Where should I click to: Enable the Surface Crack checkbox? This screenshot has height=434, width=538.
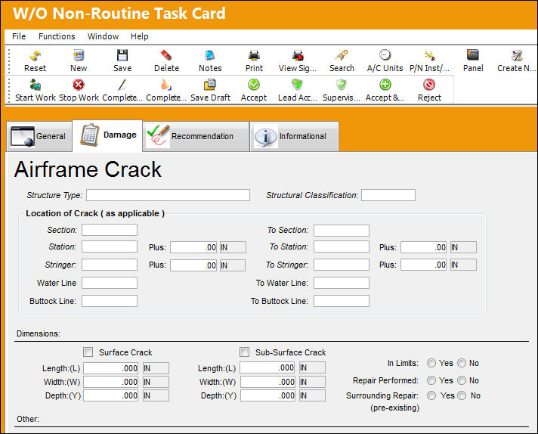coord(88,352)
